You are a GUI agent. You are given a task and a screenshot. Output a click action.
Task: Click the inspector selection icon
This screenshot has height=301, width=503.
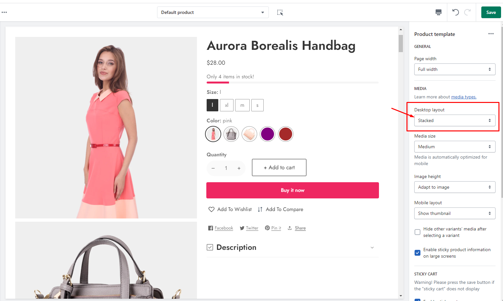pos(280,13)
